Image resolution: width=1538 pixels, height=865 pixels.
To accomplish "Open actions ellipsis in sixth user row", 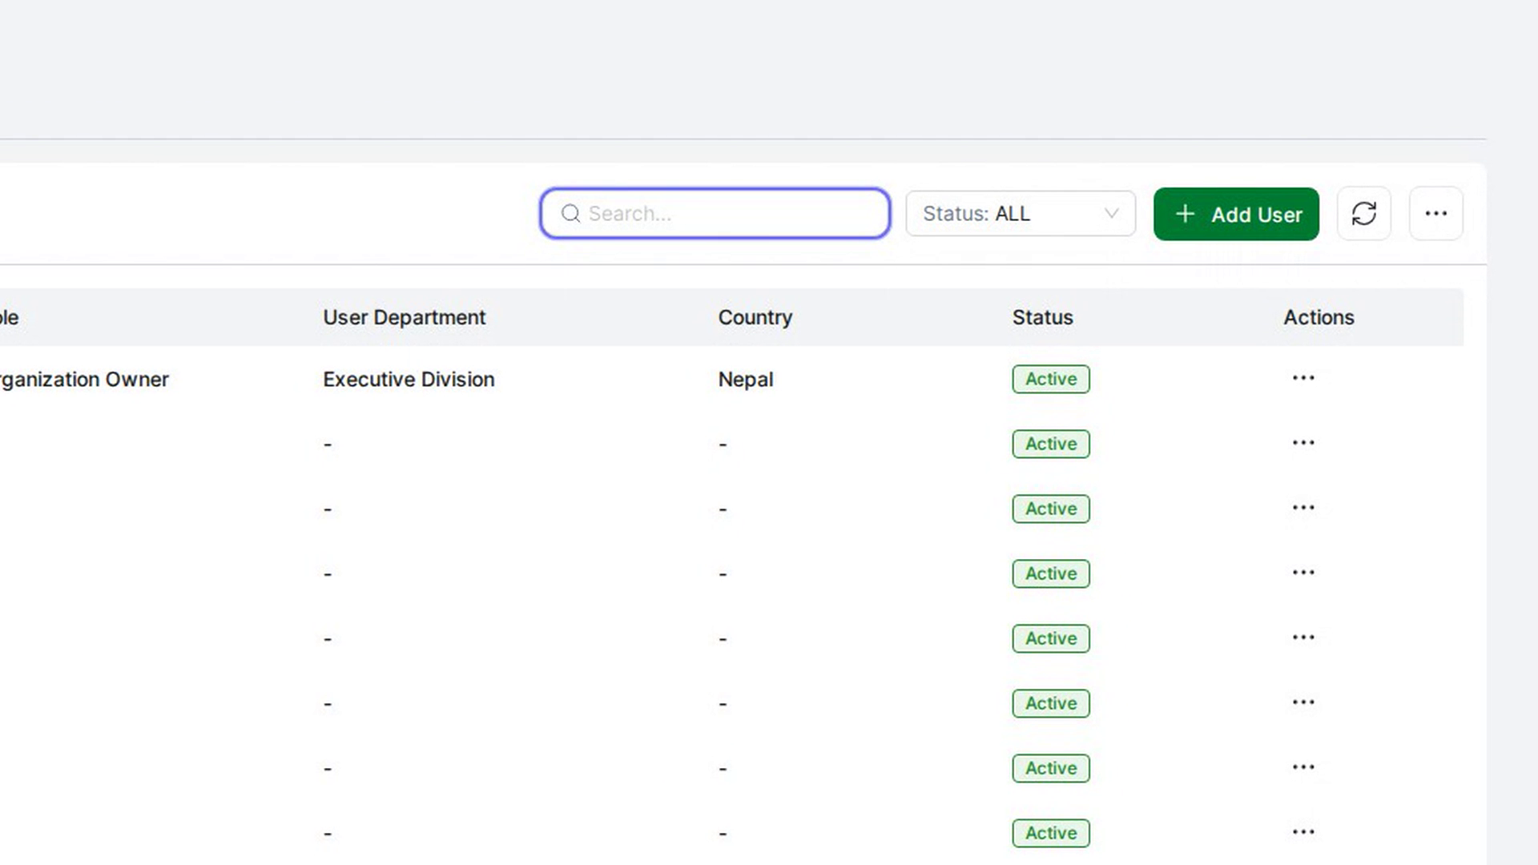I will pyautogui.click(x=1303, y=702).
